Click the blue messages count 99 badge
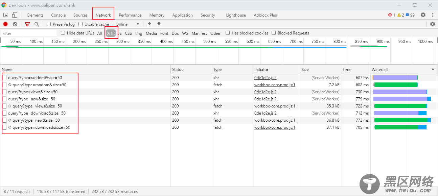Image resolution: width=438 pixels, height=196 pixels. tap(410, 15)
